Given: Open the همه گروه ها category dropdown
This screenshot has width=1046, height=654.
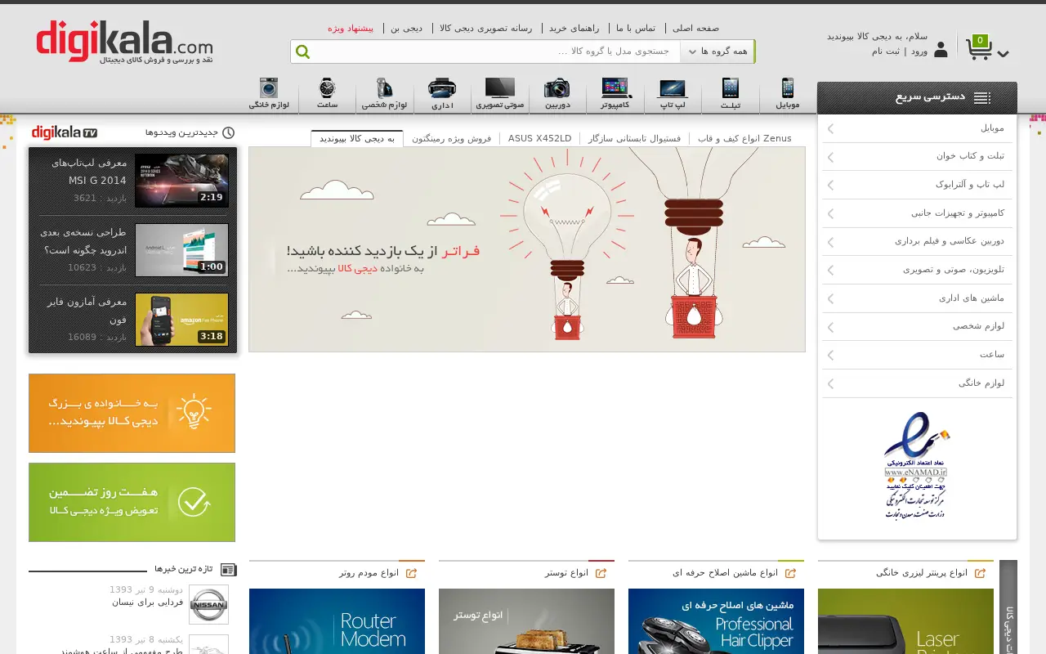Looking at the screenshot, I should pyautogui.click(x=717, y=52).
